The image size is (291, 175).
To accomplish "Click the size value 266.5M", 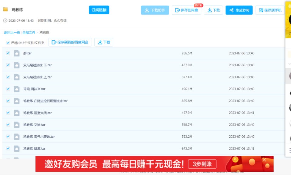I will pos(187,53).
